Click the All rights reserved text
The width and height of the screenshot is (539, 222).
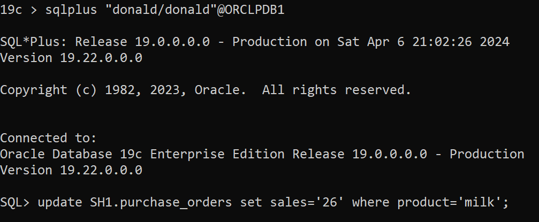click(x=336, y=90)
